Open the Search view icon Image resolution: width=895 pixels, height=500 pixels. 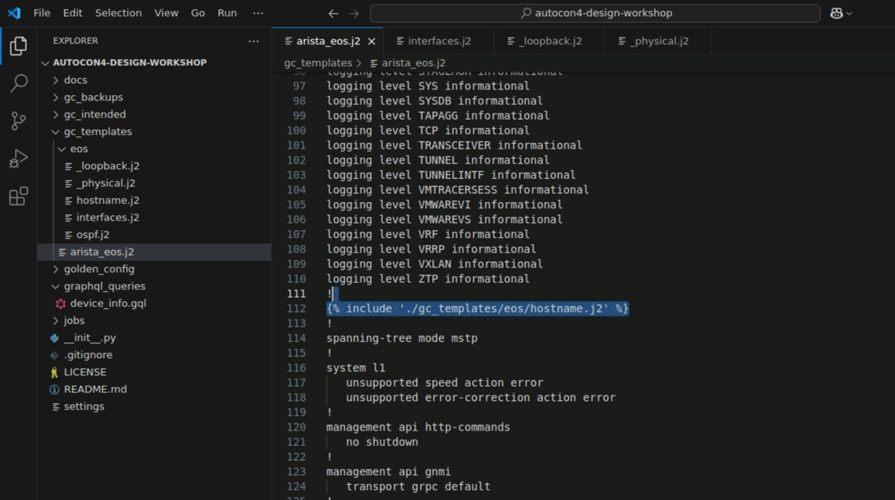pyautogui.click(x=18, y=83)
